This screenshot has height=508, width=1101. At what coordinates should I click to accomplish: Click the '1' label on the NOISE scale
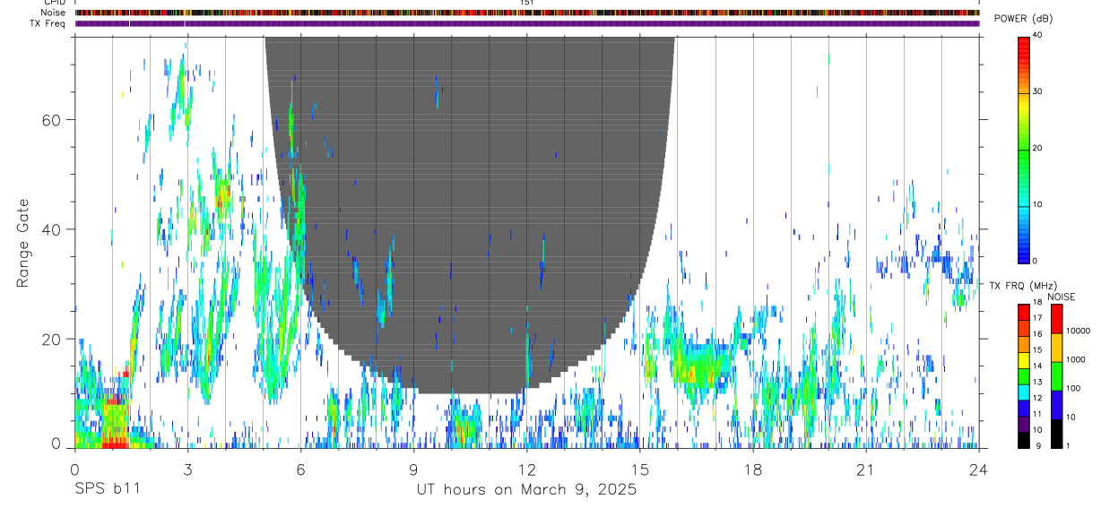point(1068,446)
